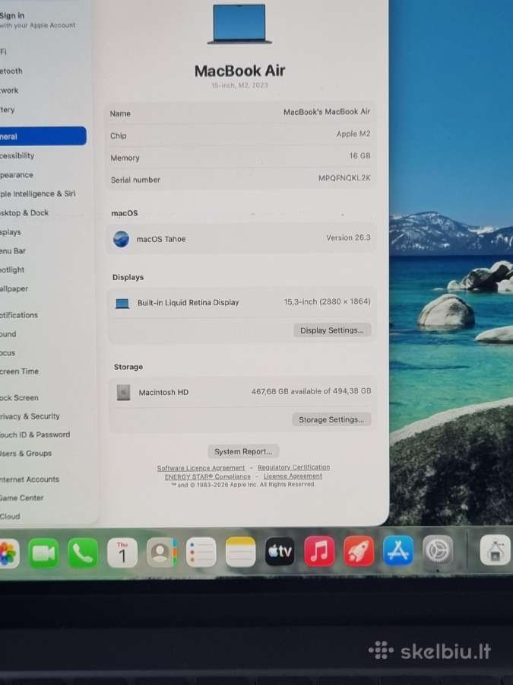Open the Home-style icon right of Dock separator
The image size is (513, 685).
tap(496, 550)
